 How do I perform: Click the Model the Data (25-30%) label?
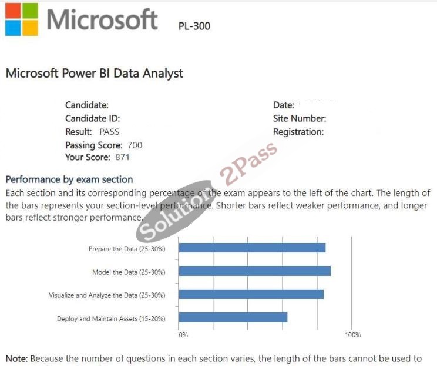[129, 272]
